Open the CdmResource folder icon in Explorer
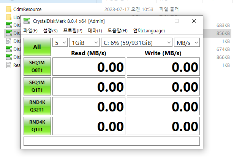This screenshot has height=167, width=245. (x=9, y=9)
